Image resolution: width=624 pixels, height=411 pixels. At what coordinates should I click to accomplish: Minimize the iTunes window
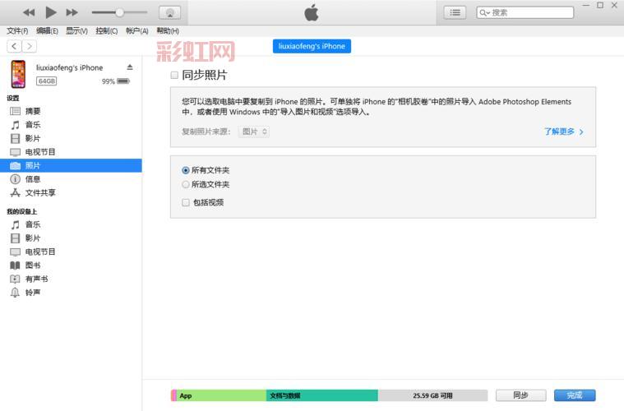pyautogui.click(x=586, y=5)
